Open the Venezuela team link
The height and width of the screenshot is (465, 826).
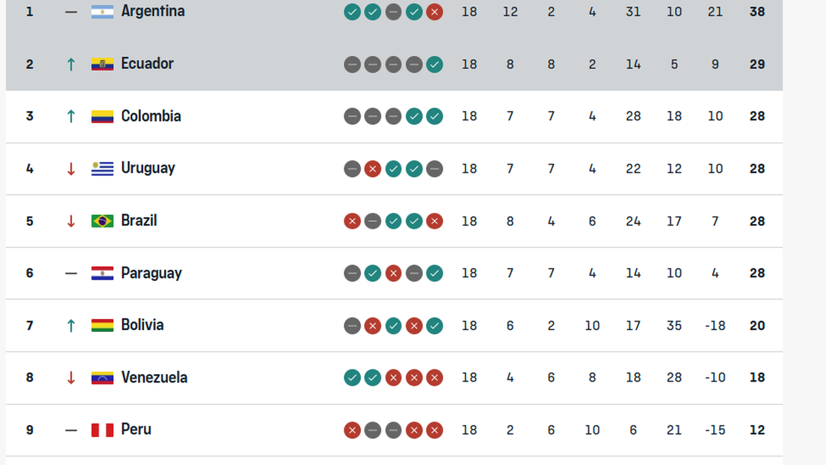[154, 378]
